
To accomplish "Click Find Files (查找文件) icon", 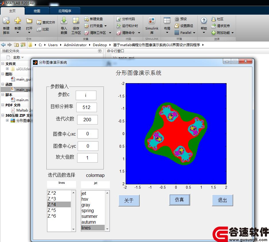I will pyautogui.click(x=39, y=22).
